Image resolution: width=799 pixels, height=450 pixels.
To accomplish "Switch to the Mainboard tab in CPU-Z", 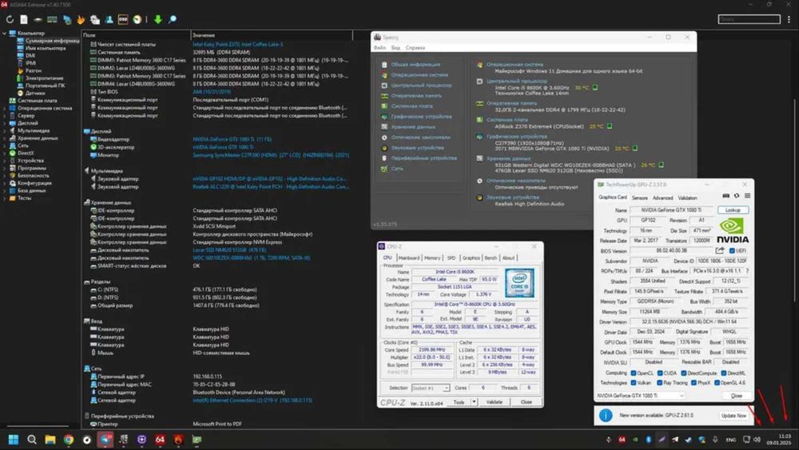I will (408, 258).
